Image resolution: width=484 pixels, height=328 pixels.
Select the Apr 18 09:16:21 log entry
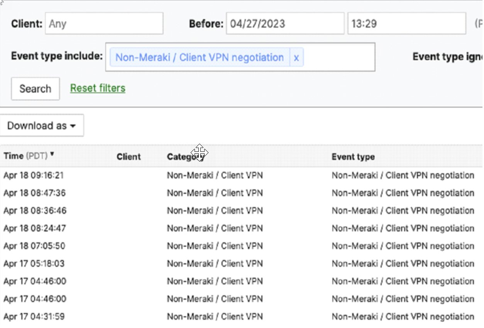34,175
